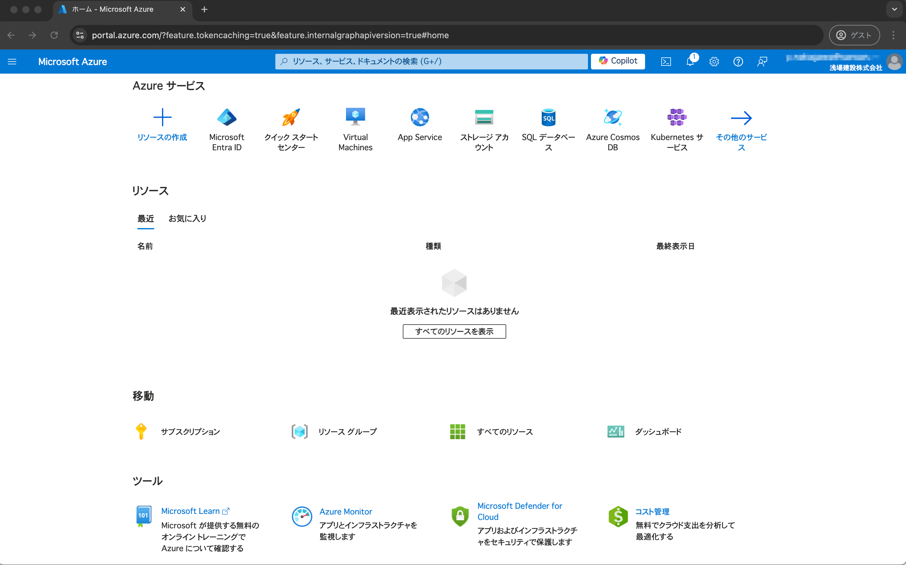Open the Storage accounts icon
The width and height of the screenshot is (906, 565).
point(484,117)
